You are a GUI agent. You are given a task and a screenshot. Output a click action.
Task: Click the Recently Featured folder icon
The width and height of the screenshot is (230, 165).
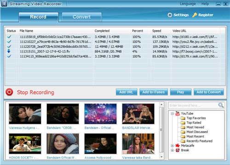(x=183, y=141)
